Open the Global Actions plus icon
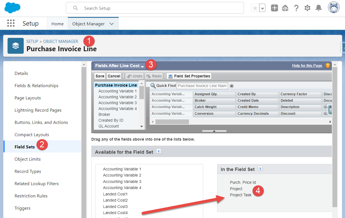The image size is (345, 218). 275,8
